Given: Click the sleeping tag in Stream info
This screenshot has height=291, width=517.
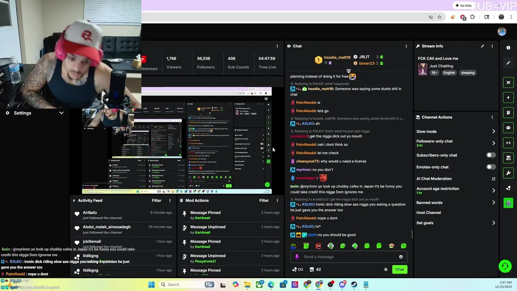Looking at the screenshot, I should click(468, 73).
